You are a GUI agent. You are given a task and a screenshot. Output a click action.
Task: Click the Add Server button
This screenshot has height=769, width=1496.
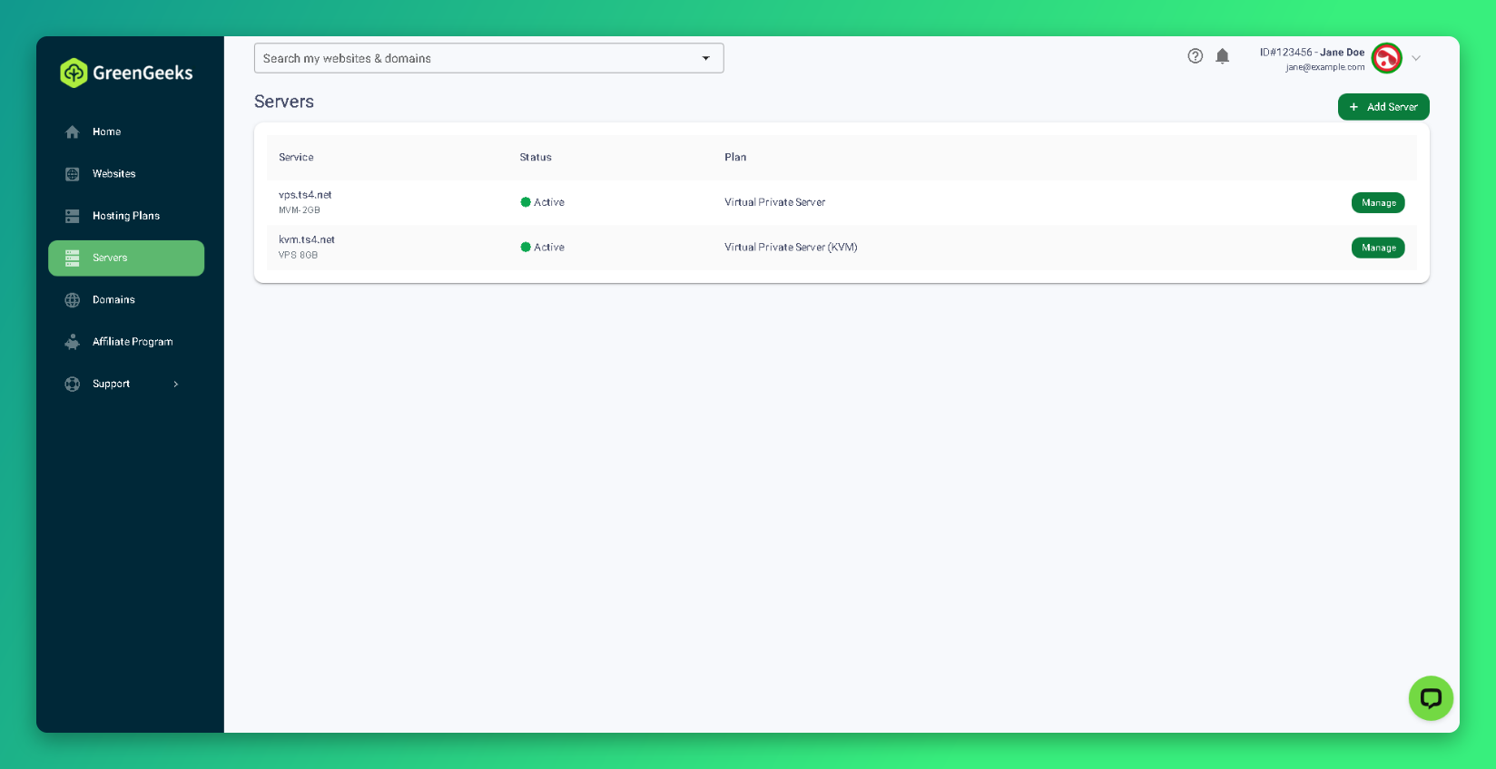click(1383, 107)
